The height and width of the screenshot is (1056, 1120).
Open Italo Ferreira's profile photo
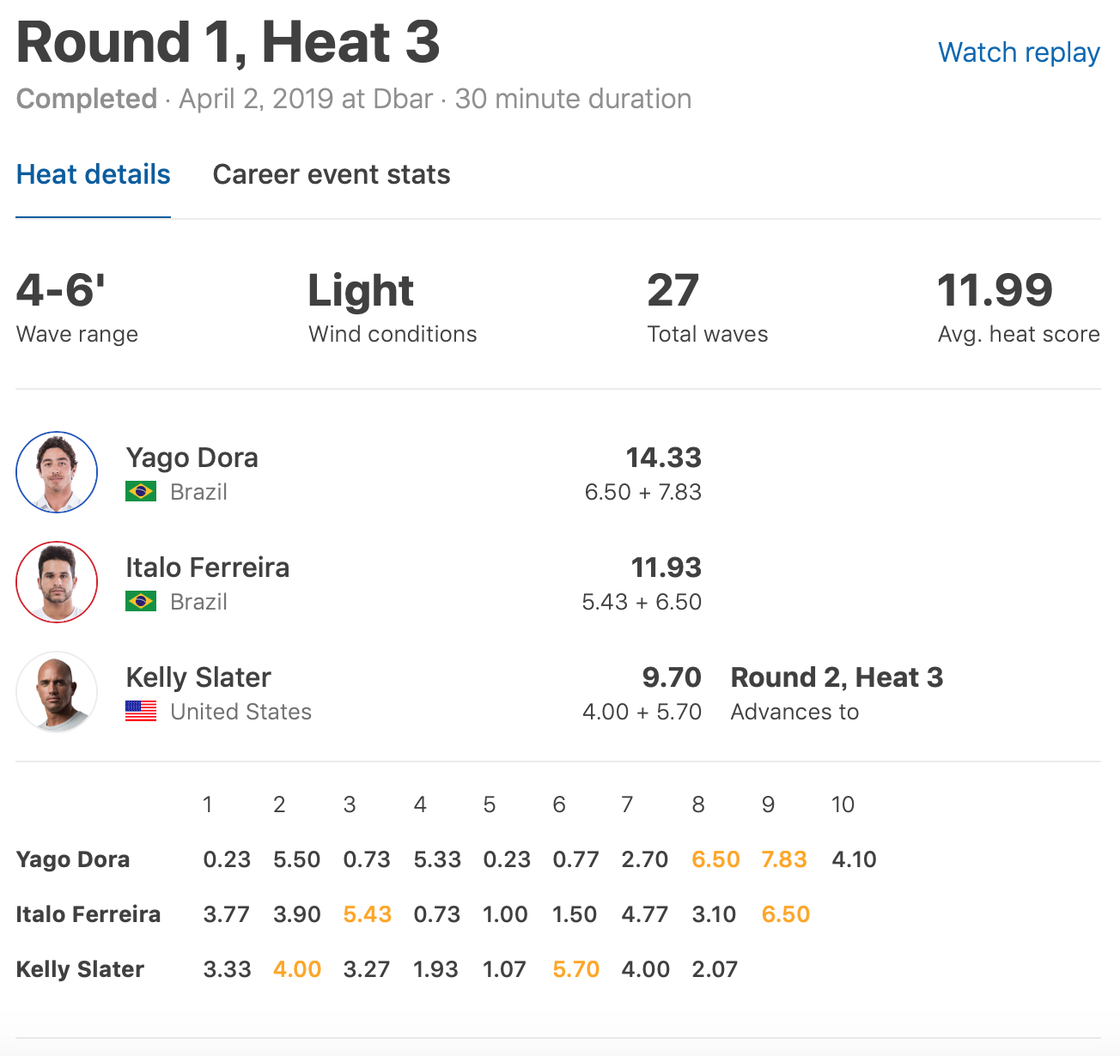point(57,582)
